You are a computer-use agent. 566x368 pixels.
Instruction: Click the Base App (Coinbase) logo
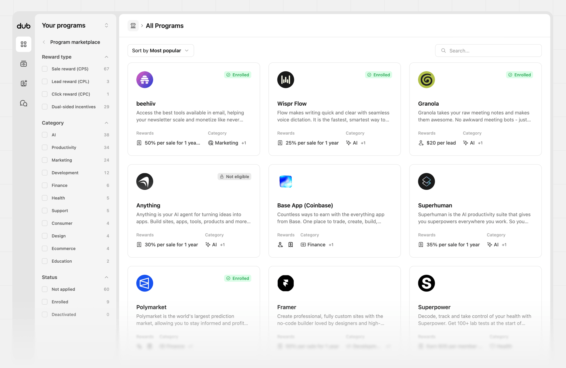tap(286, 181)
